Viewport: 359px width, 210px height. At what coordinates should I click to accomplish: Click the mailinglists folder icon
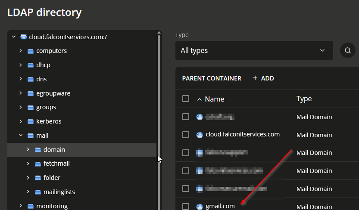pos(38,192)
